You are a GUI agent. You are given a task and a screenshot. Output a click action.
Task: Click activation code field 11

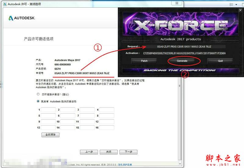coord(87,122)
